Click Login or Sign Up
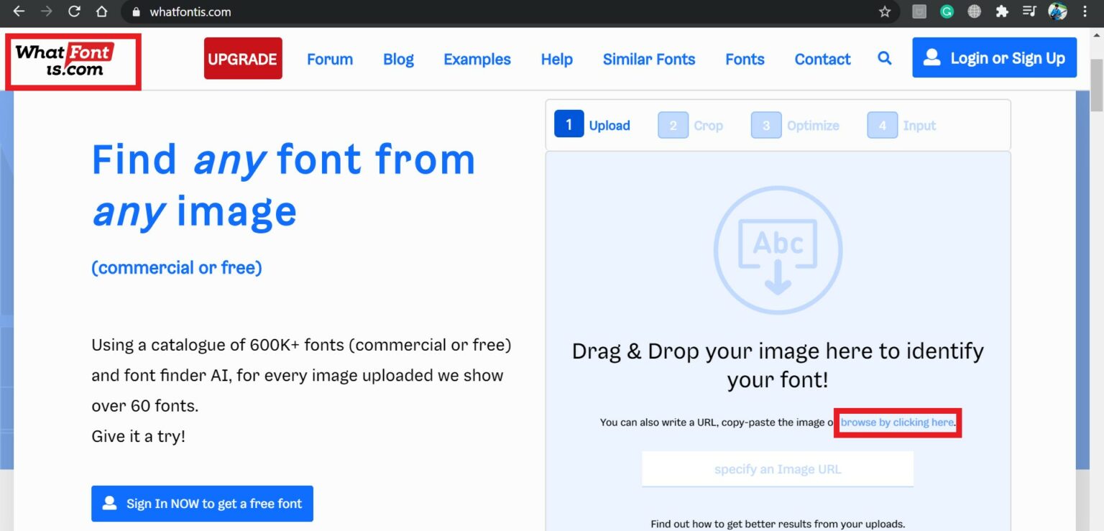The width and height of the screenshot is (1104, 531). 994,57
